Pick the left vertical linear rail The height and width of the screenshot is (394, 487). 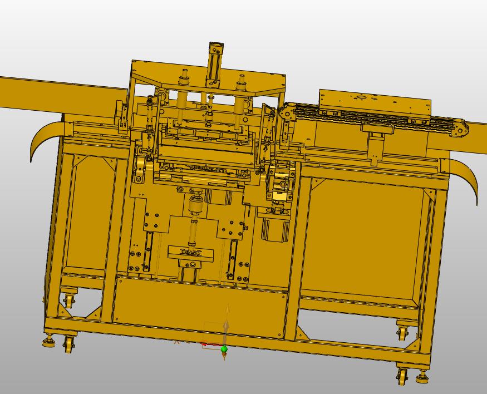pyautogui.click(x=148, y=252)
